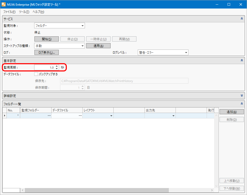Click the 一時停止(U) button
The height and width of the screenshot is (195, 247).
coord(98,39)
